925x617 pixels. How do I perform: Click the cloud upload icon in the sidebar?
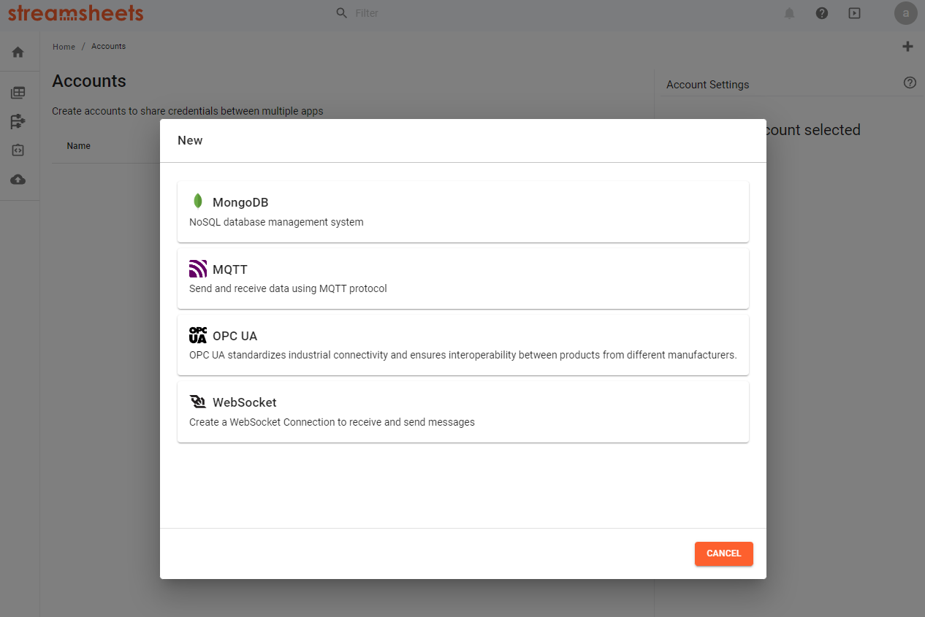[18, 179]
